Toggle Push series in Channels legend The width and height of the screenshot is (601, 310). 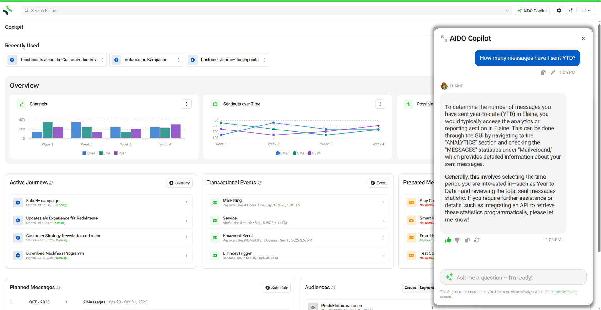[121, 153]
